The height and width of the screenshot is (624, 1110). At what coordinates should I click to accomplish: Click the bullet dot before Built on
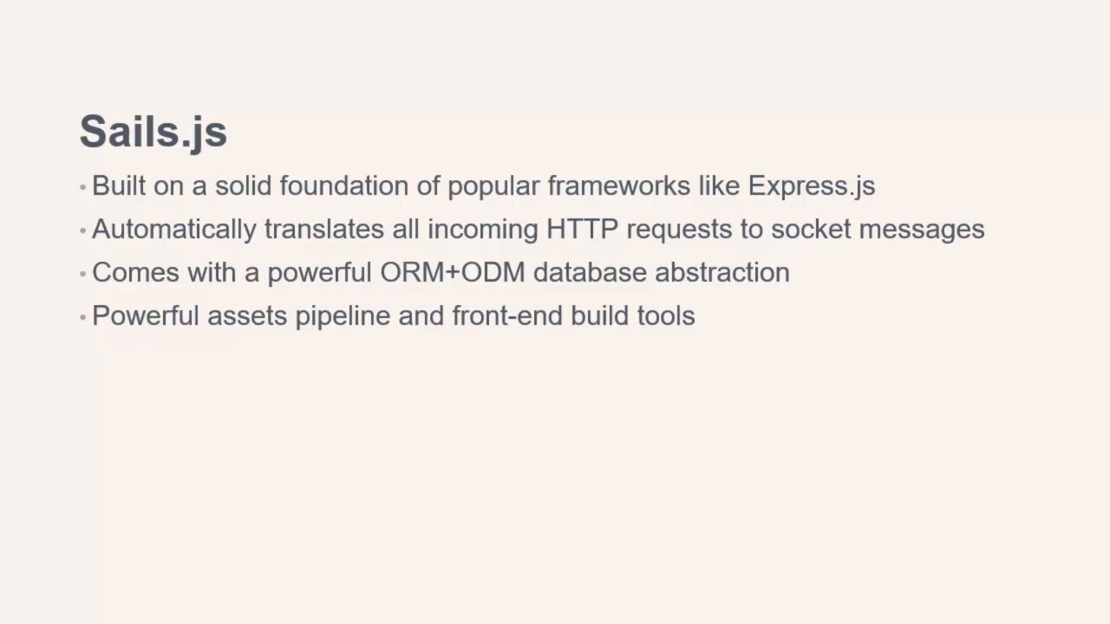coord(83,187)
